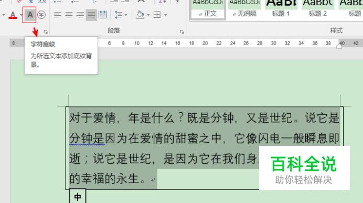Viewport: 363px width, 203px height.
Task: Click the red font color A button
Action: (x=13, y=15)
